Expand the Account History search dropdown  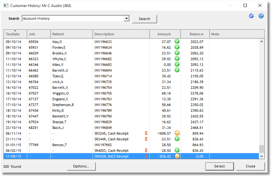tap(126, 18)
